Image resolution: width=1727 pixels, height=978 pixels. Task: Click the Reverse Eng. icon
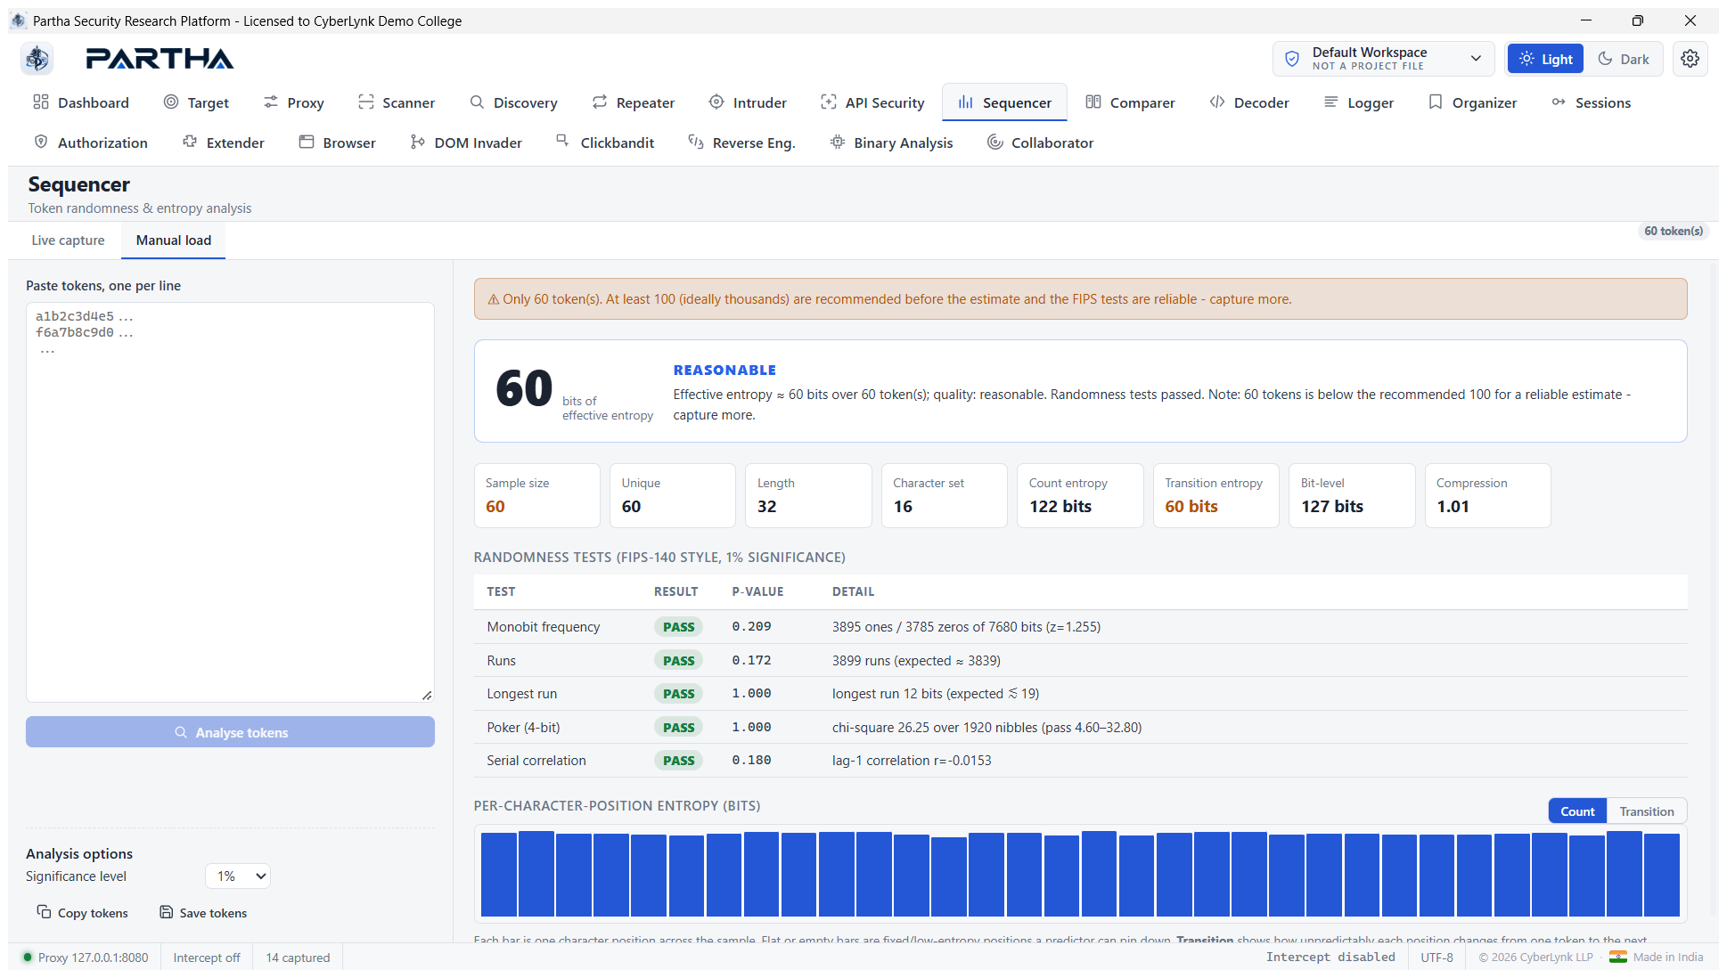(696, 143)
